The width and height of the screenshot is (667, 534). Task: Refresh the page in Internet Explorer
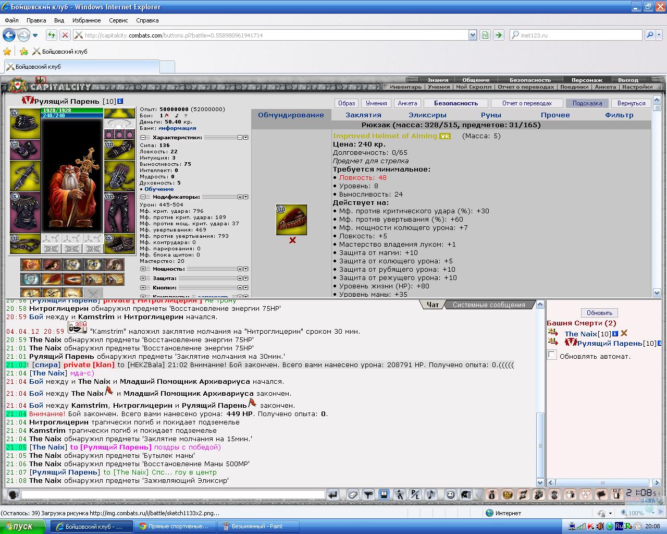tap(51, 35)
